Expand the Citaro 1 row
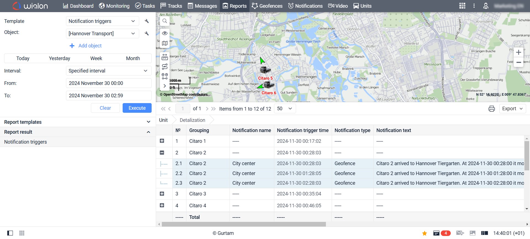The width and height of the screenshot is (530, 239). [162, 141]
